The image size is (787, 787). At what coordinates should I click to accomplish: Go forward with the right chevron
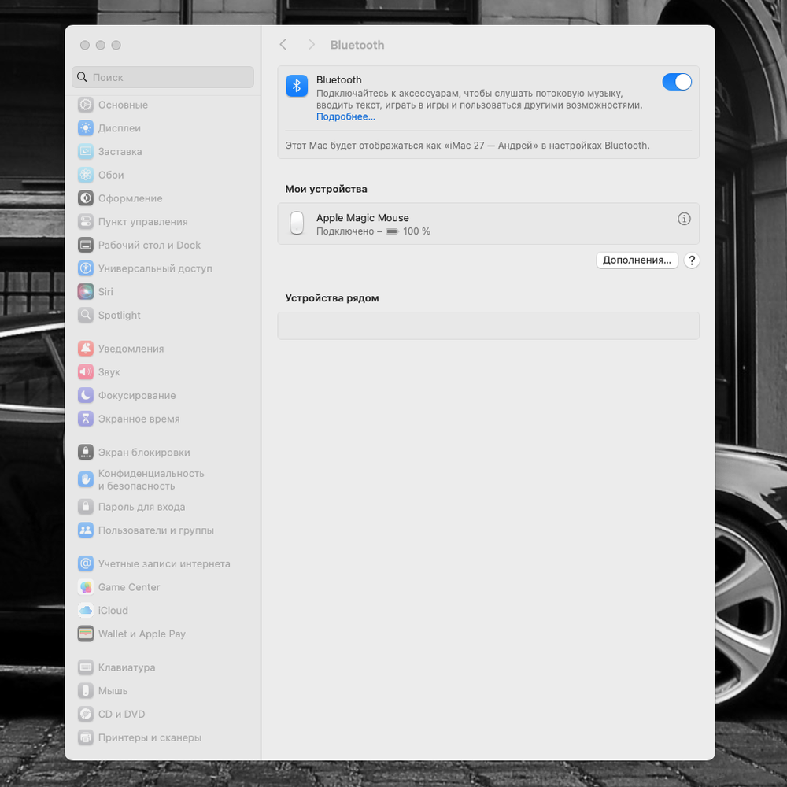tap(311, 45)
